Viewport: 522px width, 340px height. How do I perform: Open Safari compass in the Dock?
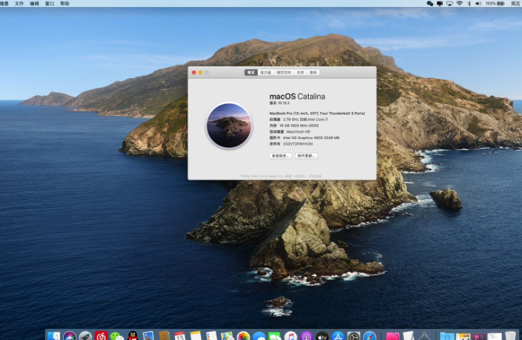(x=370, y=336)
